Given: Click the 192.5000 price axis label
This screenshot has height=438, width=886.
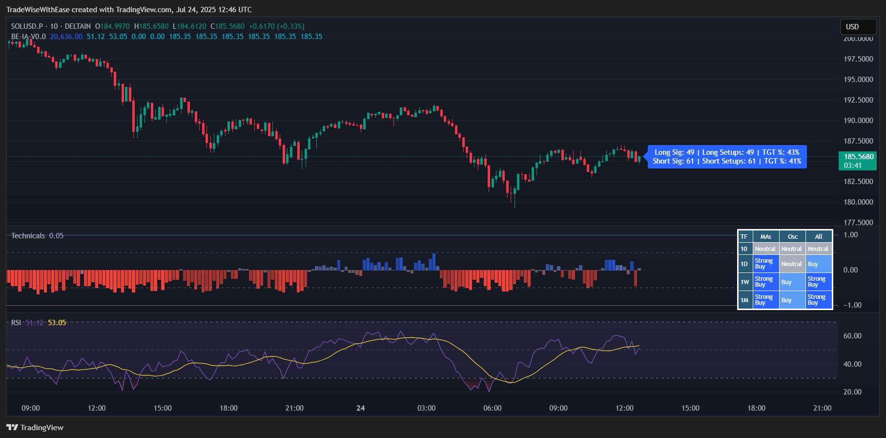Looking at the screenshot, I should [858, 100].
